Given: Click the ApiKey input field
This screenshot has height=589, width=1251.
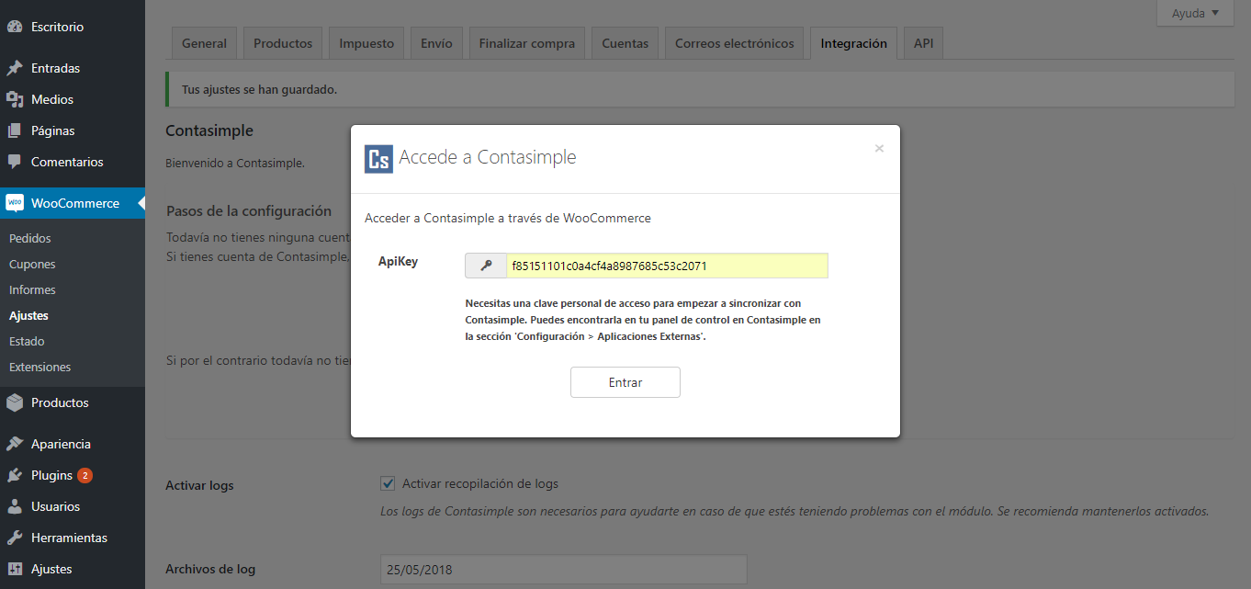Looking at the screenshot, I should coord(667,266).
